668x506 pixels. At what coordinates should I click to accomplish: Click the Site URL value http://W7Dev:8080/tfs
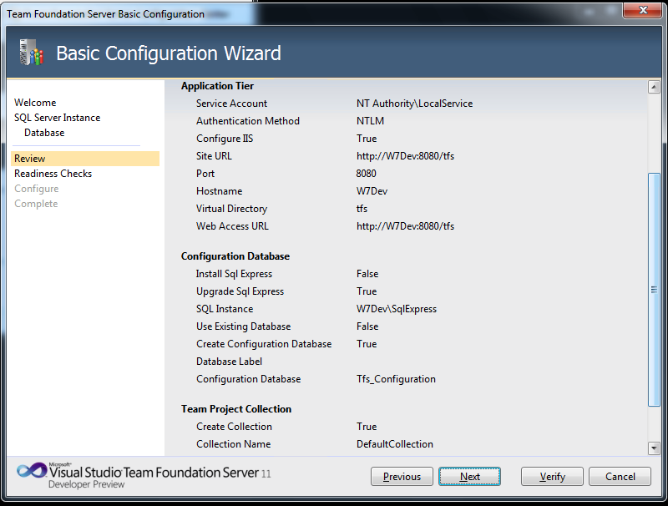click(405, 156)
